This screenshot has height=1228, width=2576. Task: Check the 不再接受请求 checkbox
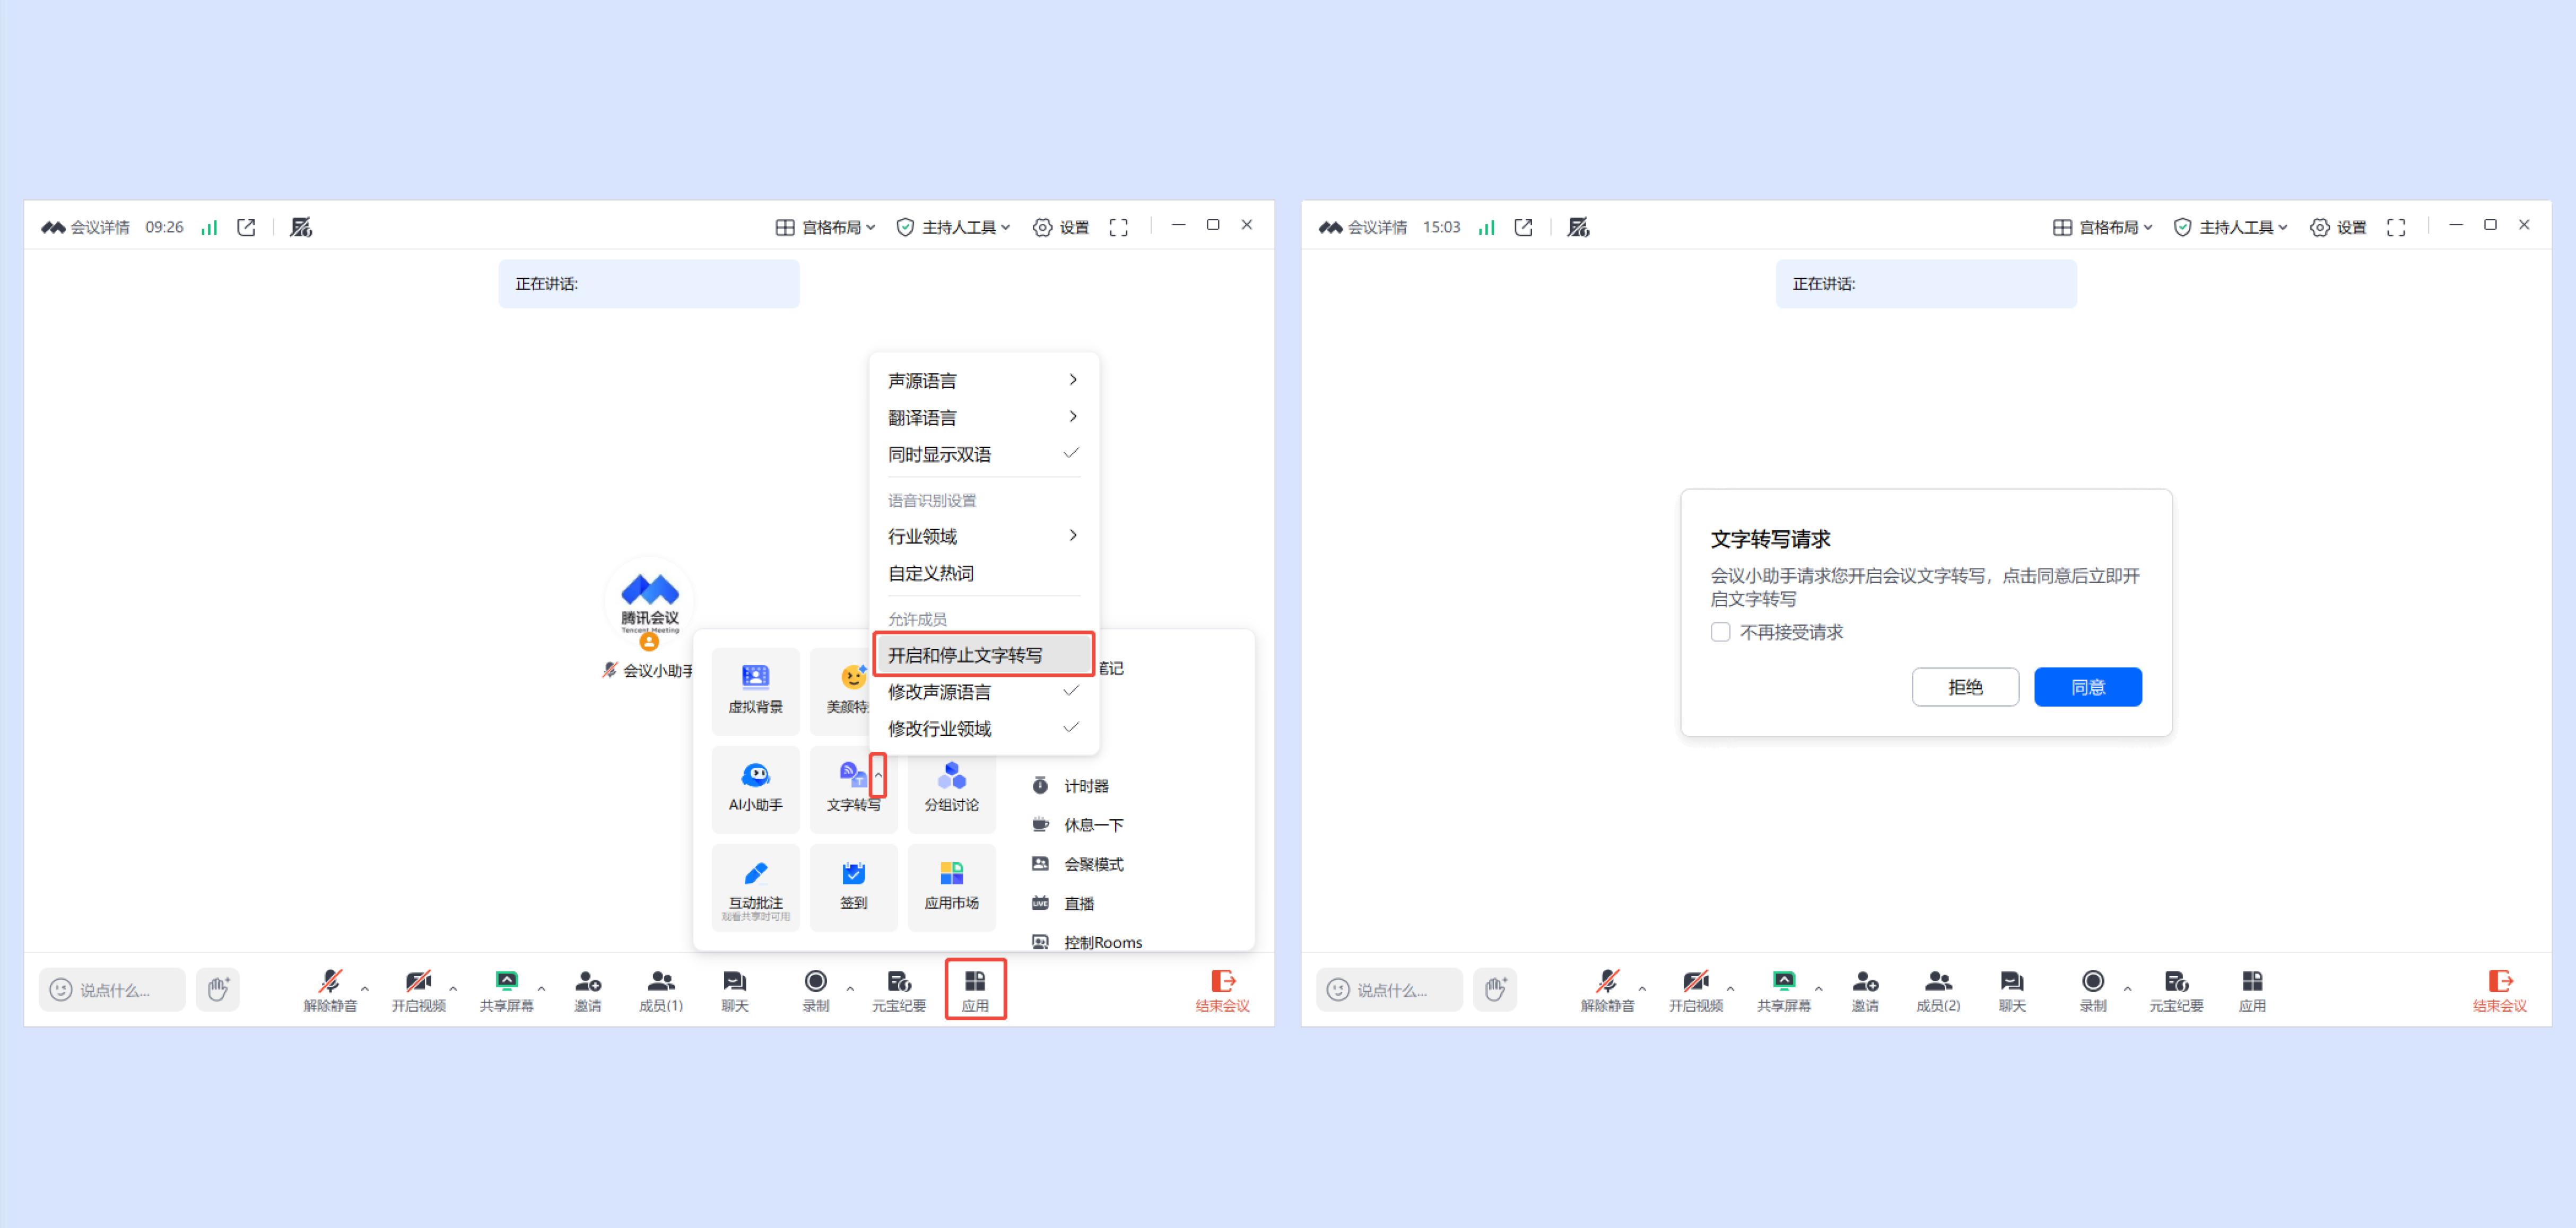tap(1720, 631)
